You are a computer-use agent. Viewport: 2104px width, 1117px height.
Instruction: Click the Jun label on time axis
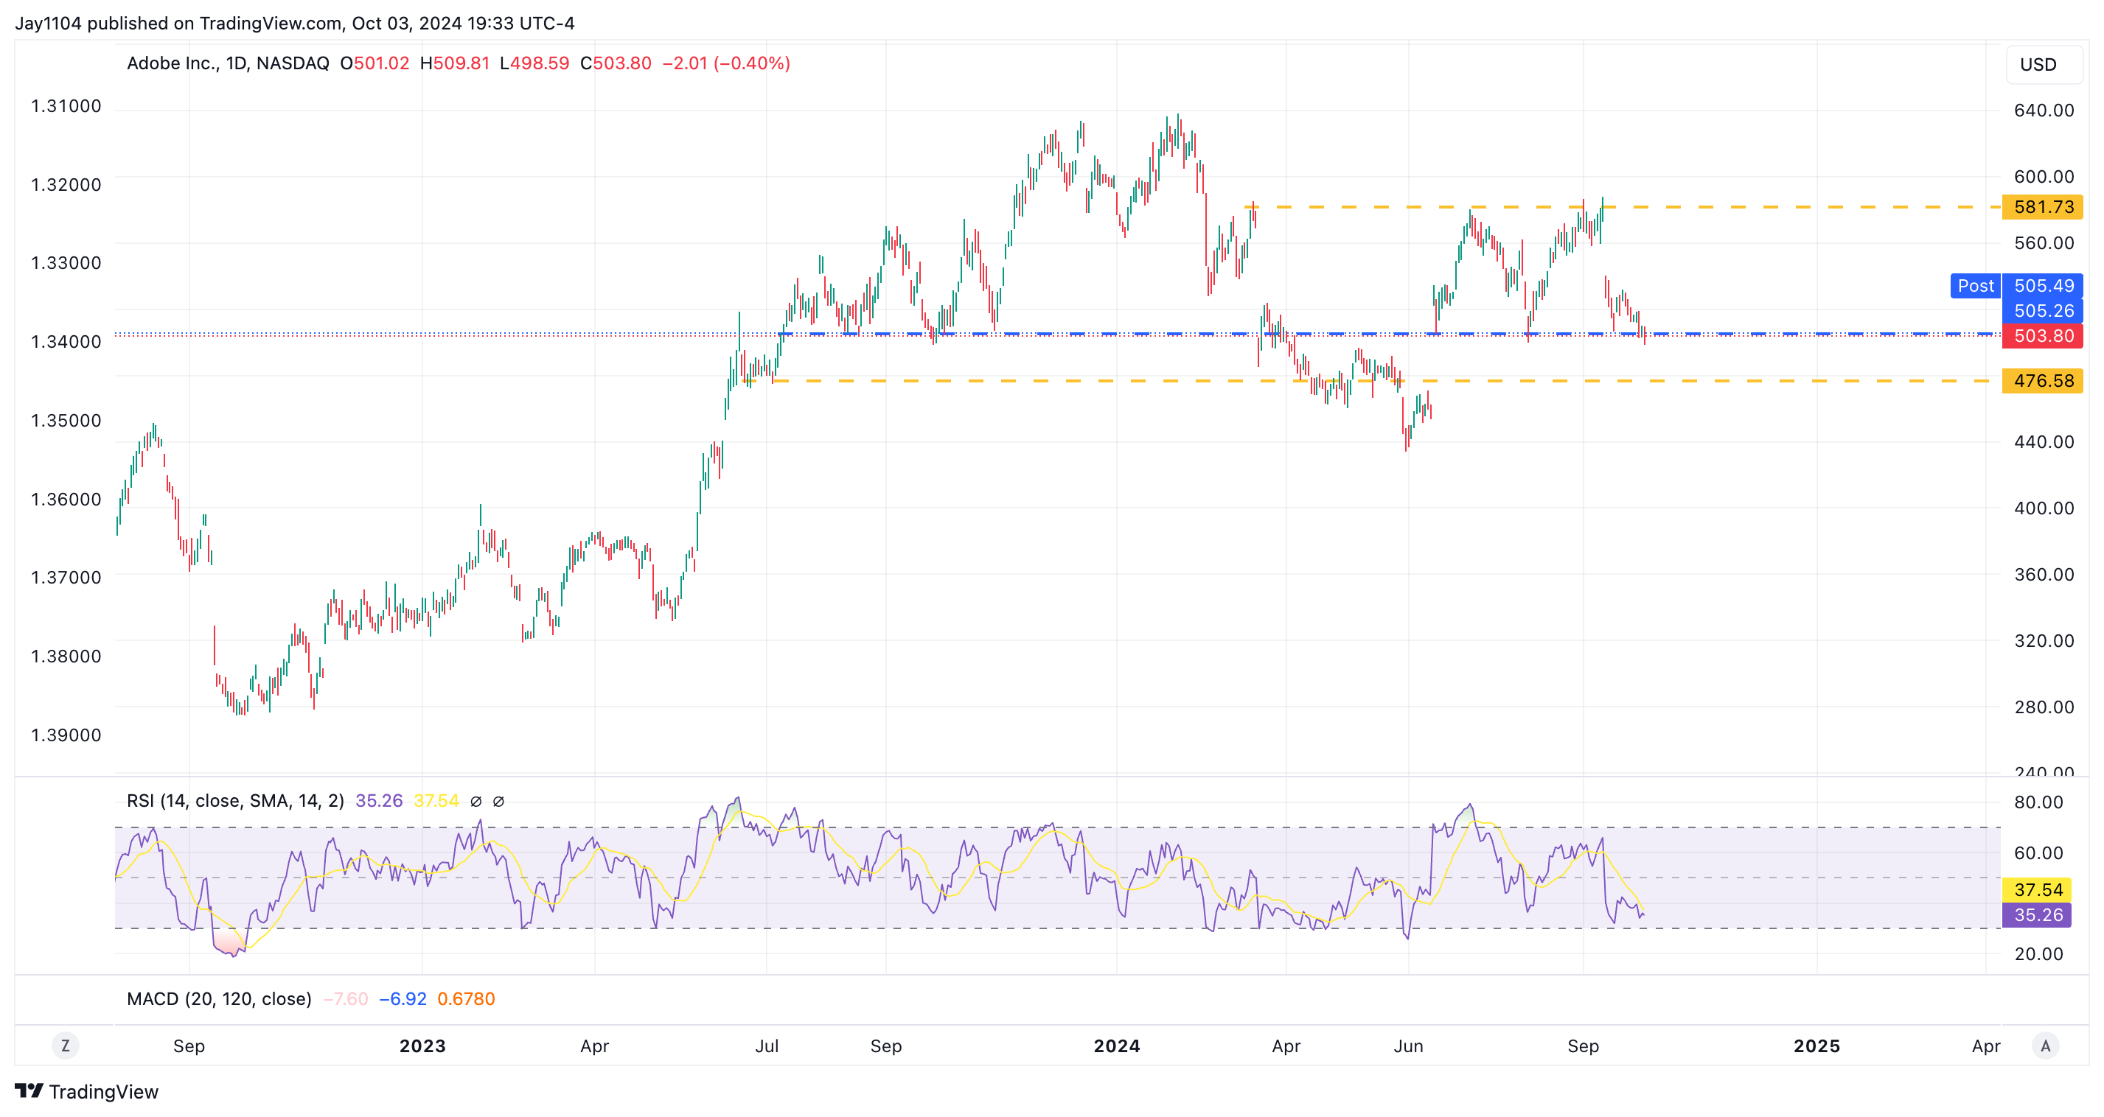1408,1046
